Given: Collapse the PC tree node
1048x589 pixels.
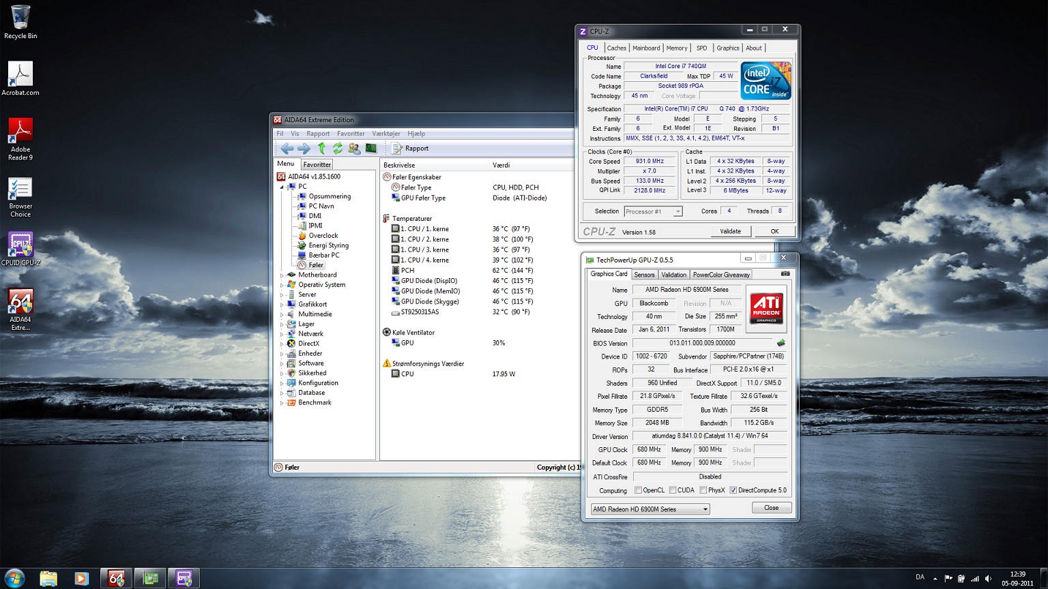Looking at the screenshot, I should (x=282, y=187).
